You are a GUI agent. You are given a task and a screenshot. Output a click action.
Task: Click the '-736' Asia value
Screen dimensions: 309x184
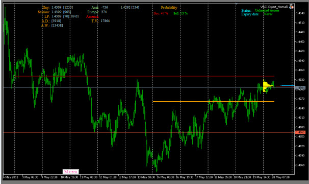105,7
